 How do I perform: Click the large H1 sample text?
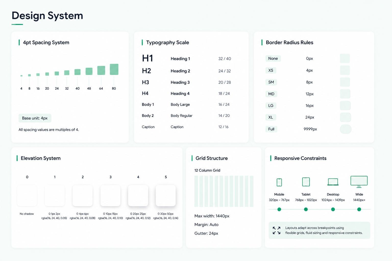click(x=148, y=58)
